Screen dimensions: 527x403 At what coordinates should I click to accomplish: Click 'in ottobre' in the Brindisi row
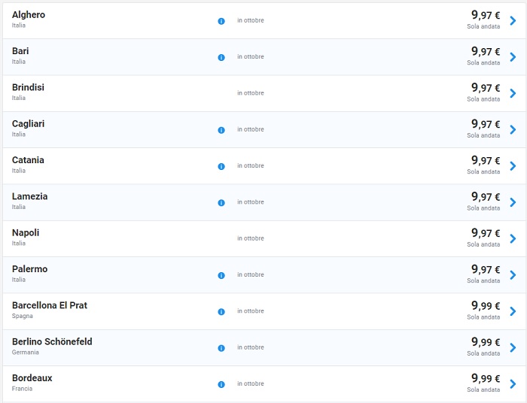pos(251,93)
